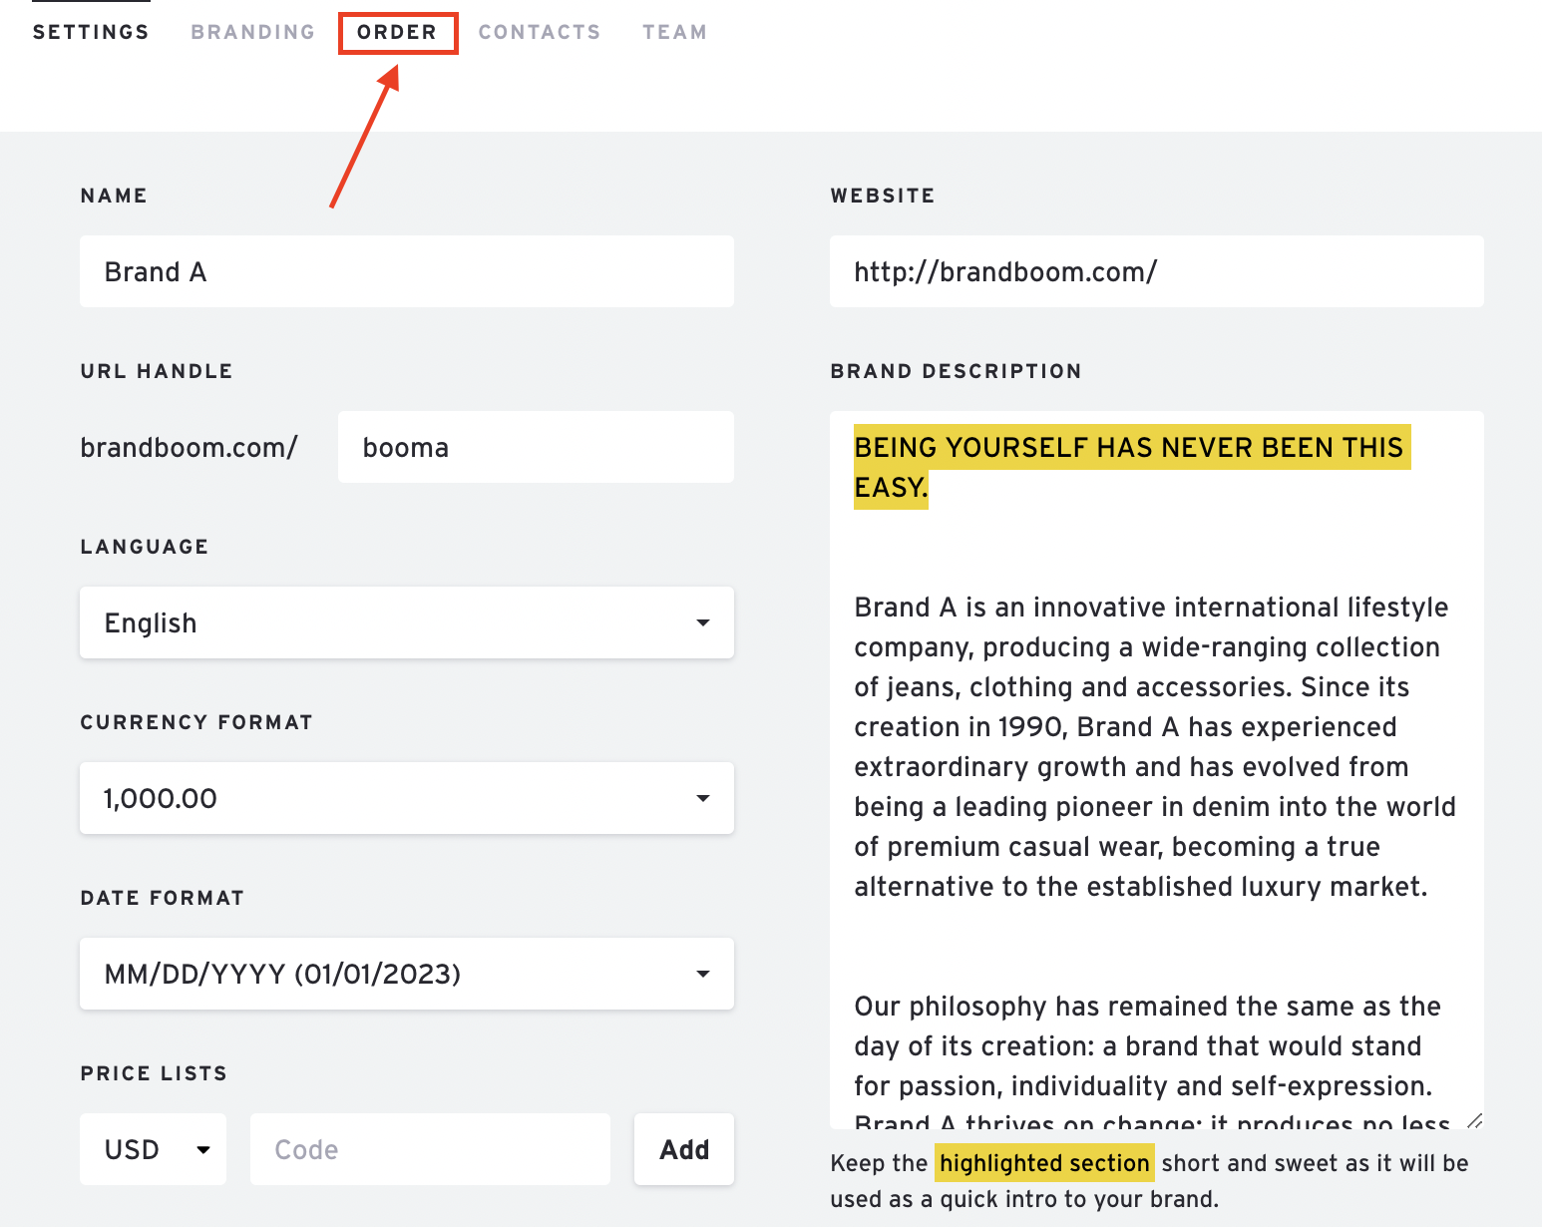Image resolution: width=1542 pixels, height=1227 pixels.
Task: Click the yellow 'highlighted section' hint text
Action: click(1044, 1163)
